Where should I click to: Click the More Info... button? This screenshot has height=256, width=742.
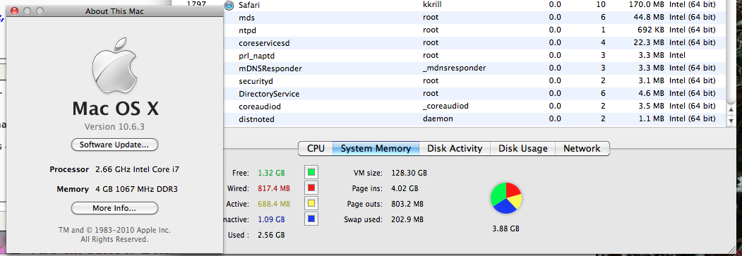pos(114,208)
